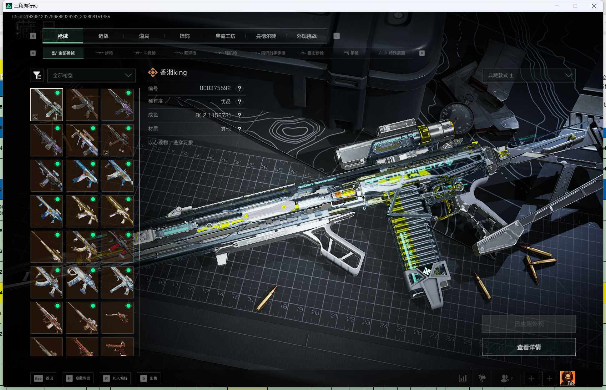Image resolution: width=606 pixels, height=390 pixels.
Task: Select the 手枪 category
Action: [351, 53]
